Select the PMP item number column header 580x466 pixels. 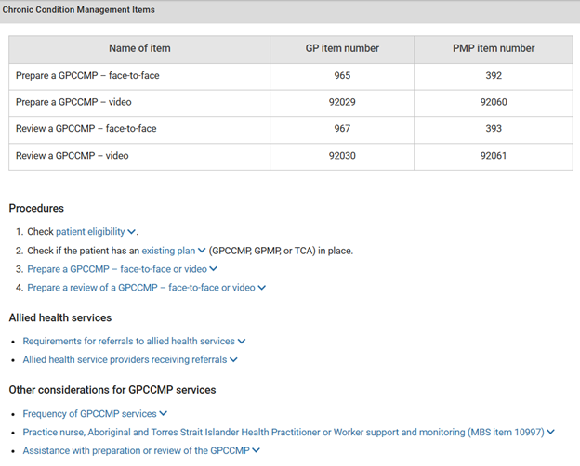coord(493,49)
